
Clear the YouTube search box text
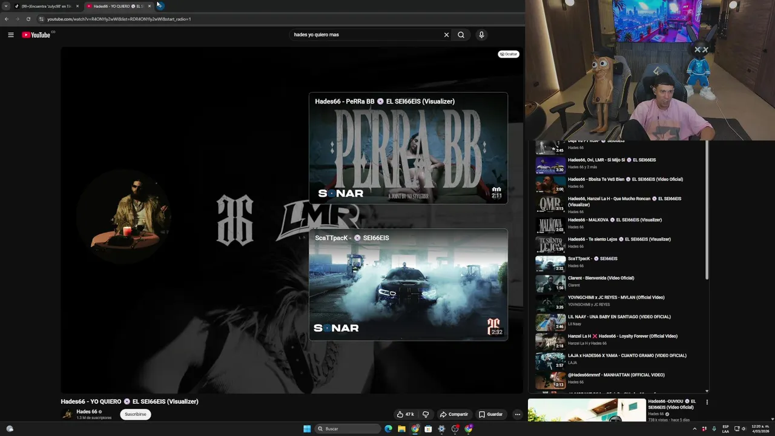tap(446, 35)
